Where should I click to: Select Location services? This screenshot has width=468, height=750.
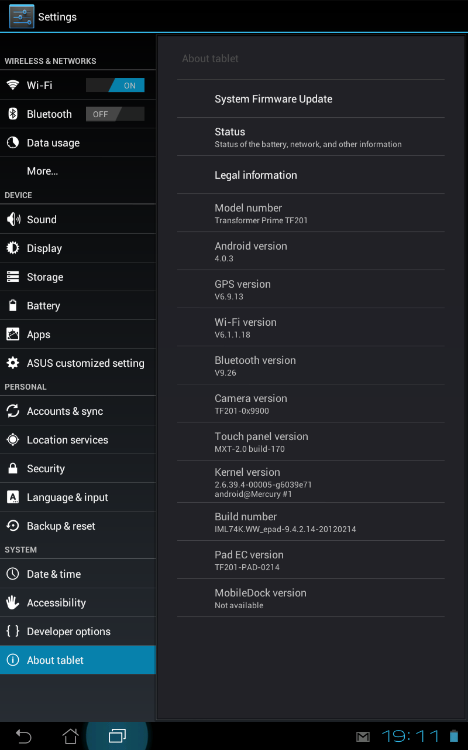(x=78, y=440)
